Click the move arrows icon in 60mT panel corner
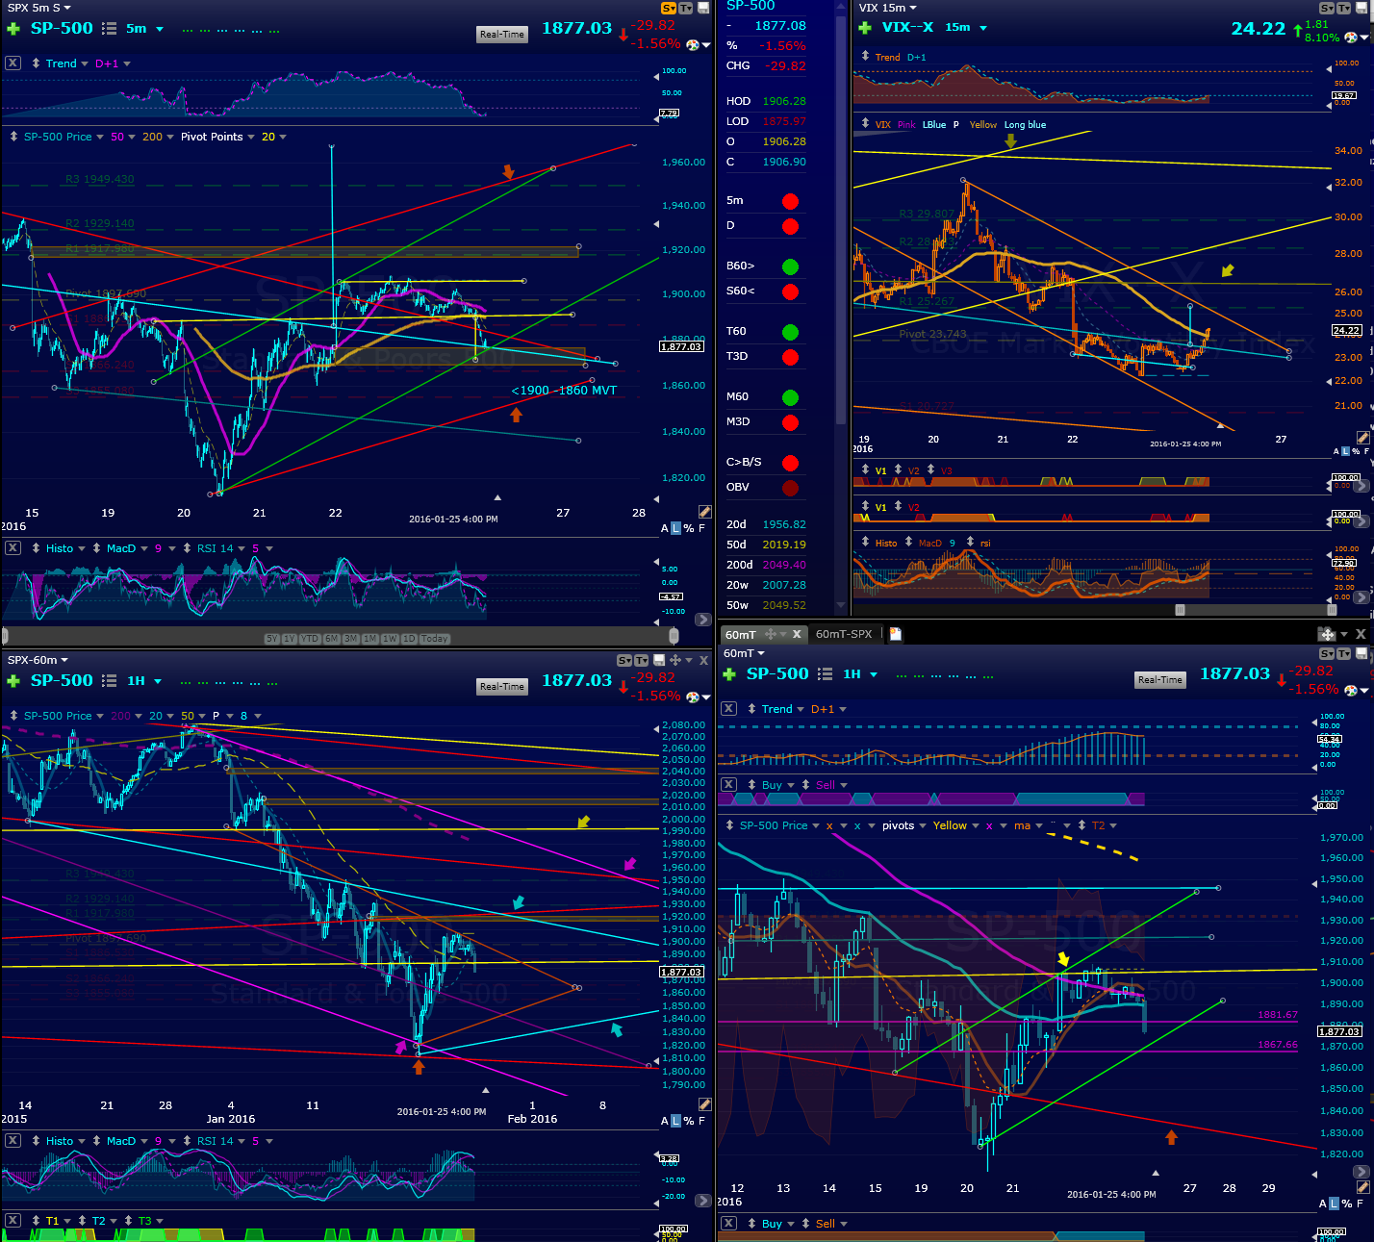1374x1242 pixels. 1328,634
